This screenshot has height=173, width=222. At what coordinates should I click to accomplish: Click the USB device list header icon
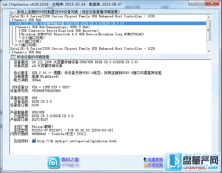(x=13, y=12)
